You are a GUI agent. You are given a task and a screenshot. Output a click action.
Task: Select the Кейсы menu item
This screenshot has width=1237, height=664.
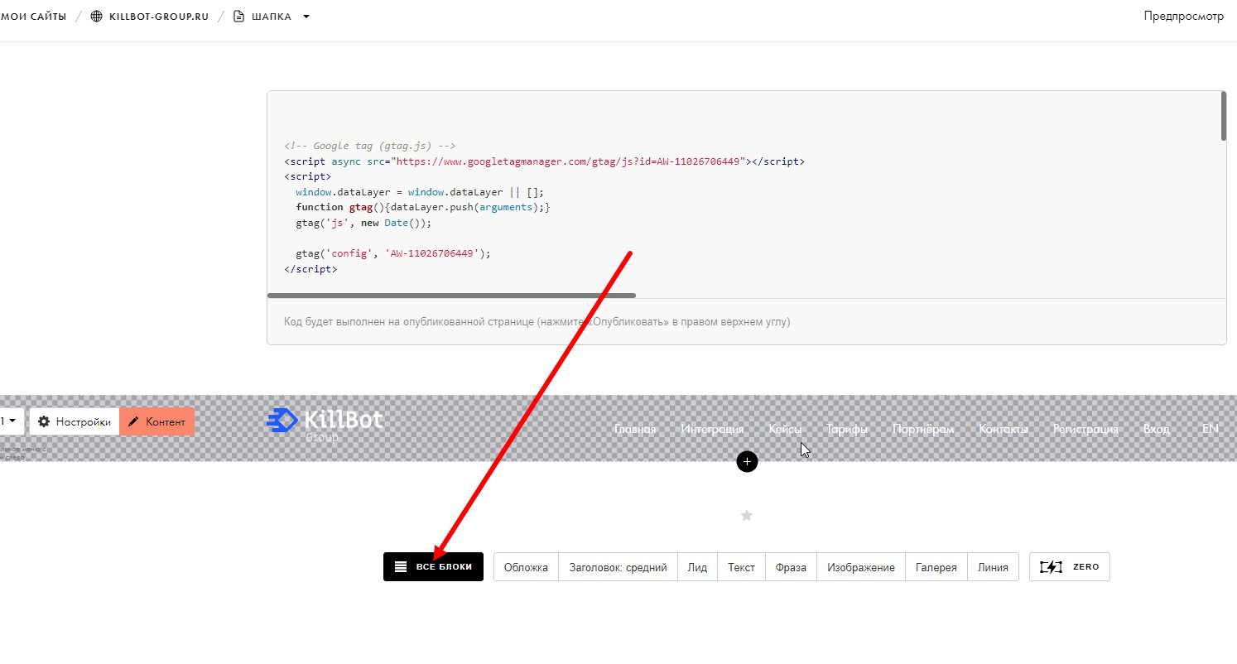click(x=785, y=429)
